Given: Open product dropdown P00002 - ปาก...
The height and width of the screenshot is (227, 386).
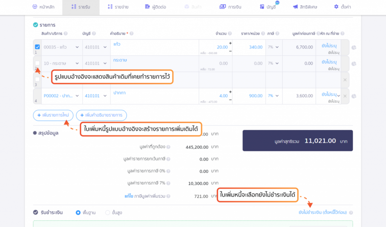Looking at the screenshot, I should [61, 96].
